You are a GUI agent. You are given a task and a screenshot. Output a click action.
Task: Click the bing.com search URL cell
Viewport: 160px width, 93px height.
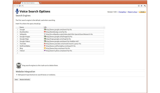74,49
